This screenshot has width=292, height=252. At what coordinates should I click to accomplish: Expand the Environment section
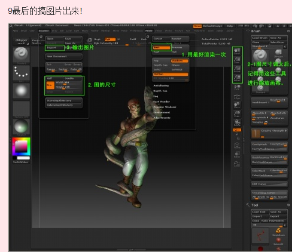coord(162,112)
